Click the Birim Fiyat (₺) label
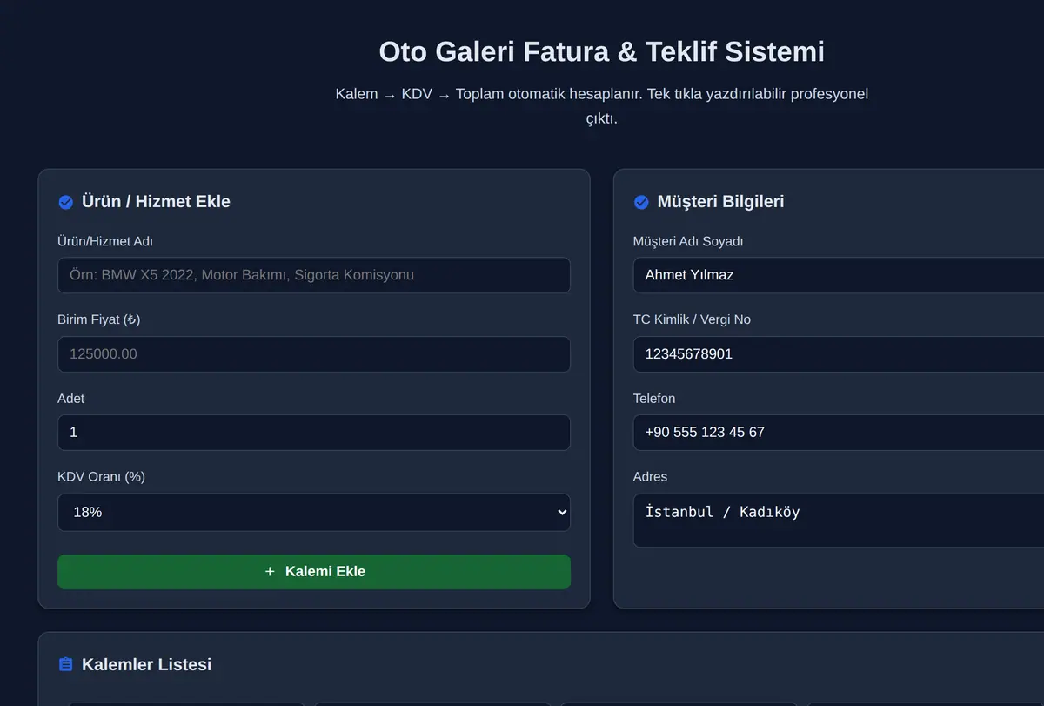The image size is (1044, 706). pos(99,319)
